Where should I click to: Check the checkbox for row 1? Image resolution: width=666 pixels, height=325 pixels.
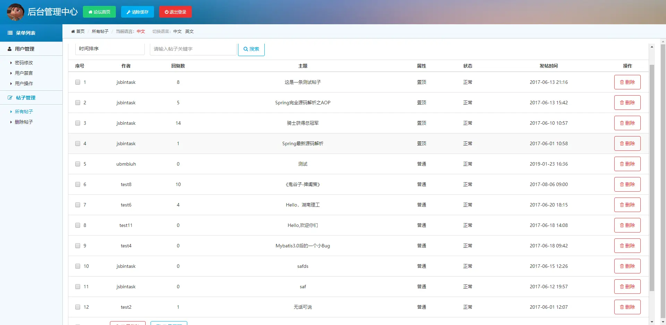(78, 82)
